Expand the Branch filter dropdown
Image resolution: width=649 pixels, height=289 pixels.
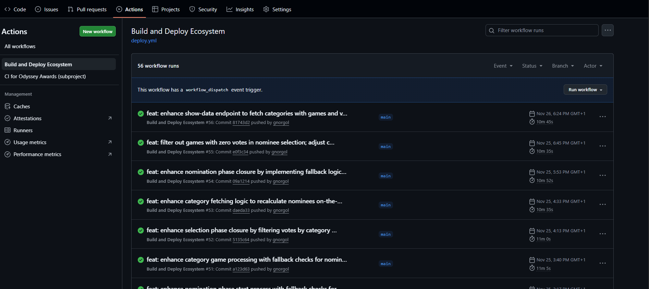point(563,66)
